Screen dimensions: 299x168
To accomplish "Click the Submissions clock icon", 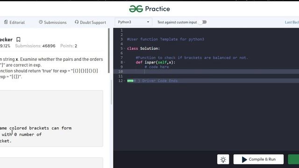I will click(41, 22).
